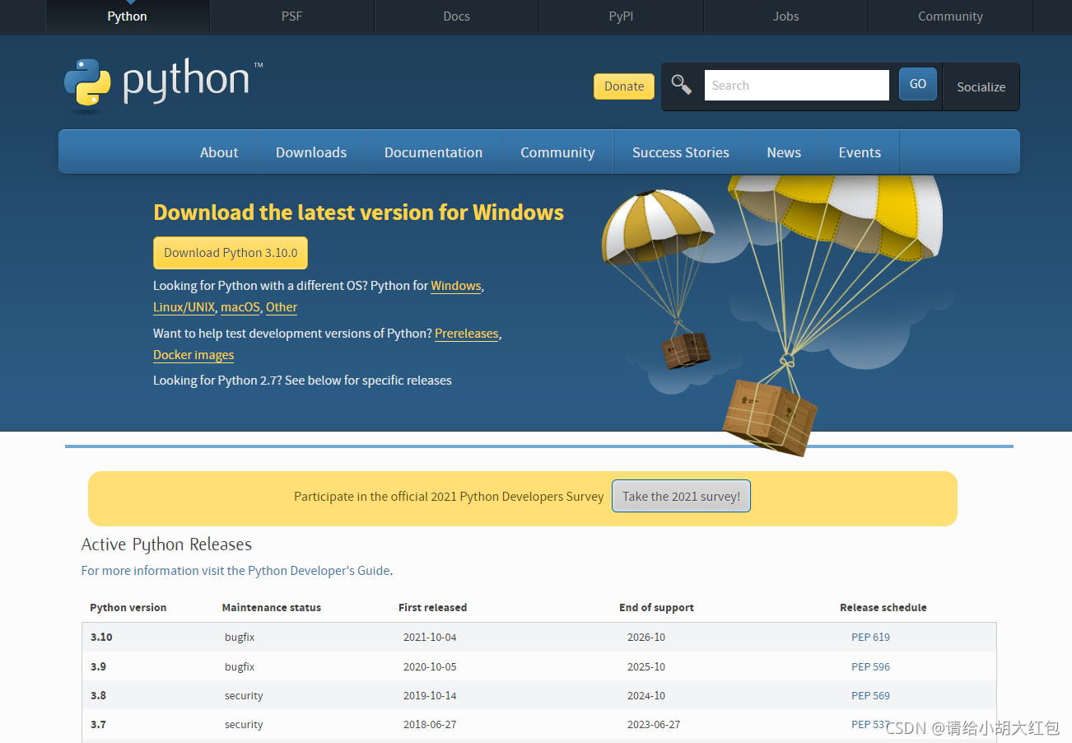The height and width of the screenshot is (743, 1072).
Task: Focus the Search input field
Action: (x=797, y=86)
